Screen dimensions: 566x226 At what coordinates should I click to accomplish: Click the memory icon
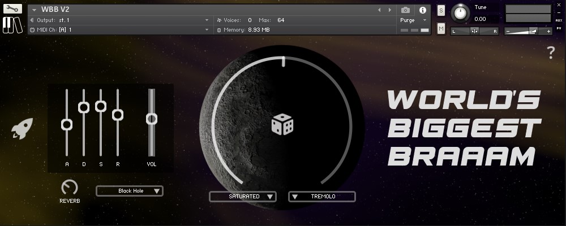point(219,30)
